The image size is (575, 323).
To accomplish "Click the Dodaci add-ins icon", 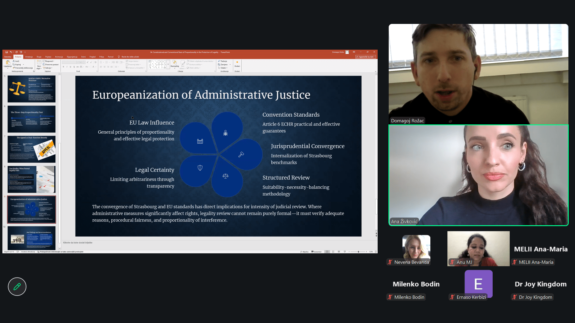I will pyautogui.click(x=237, y=64).
